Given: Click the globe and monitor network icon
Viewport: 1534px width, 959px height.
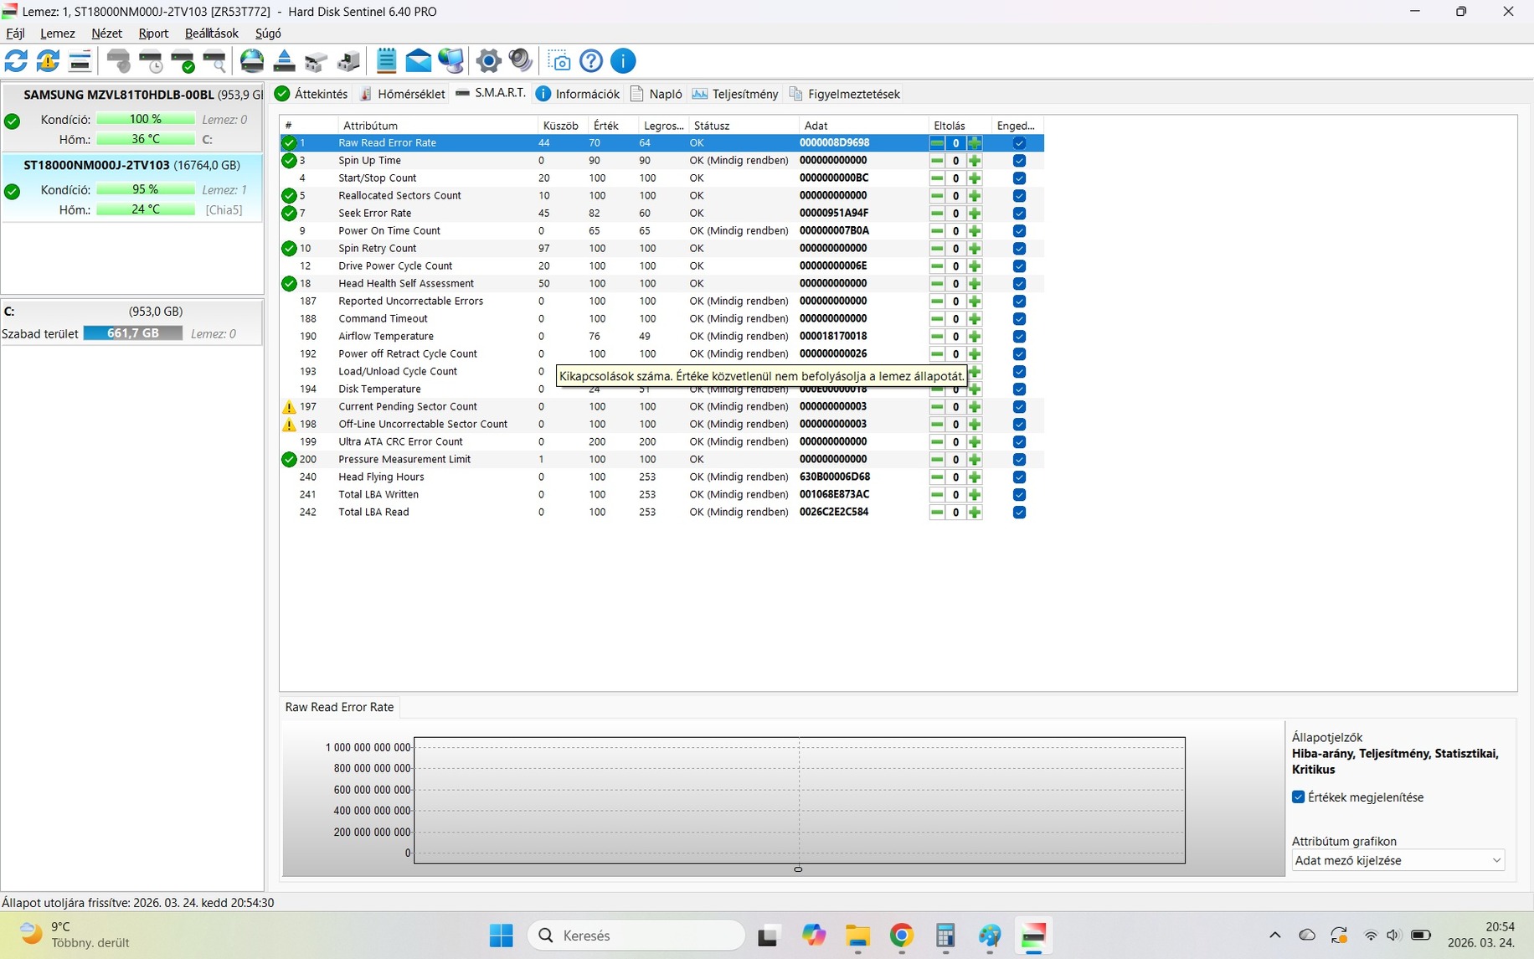Looking at the screenshot, I should point(450,61).
